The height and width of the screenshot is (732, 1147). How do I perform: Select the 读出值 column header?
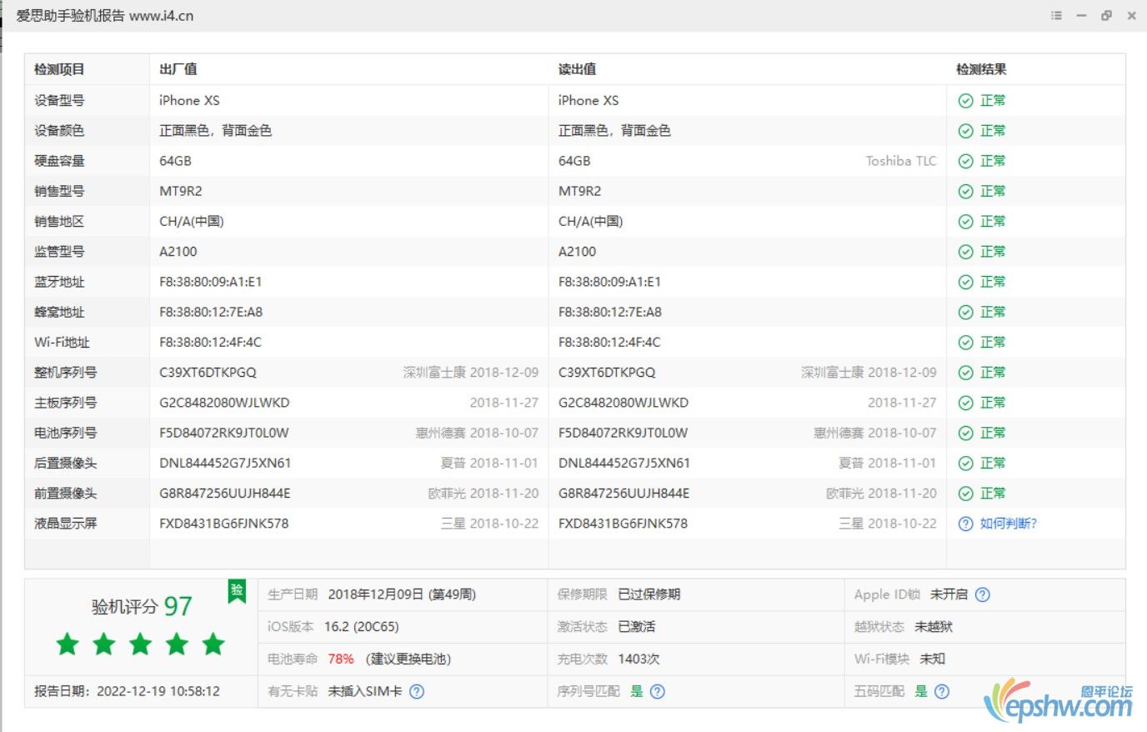(577, 69)
